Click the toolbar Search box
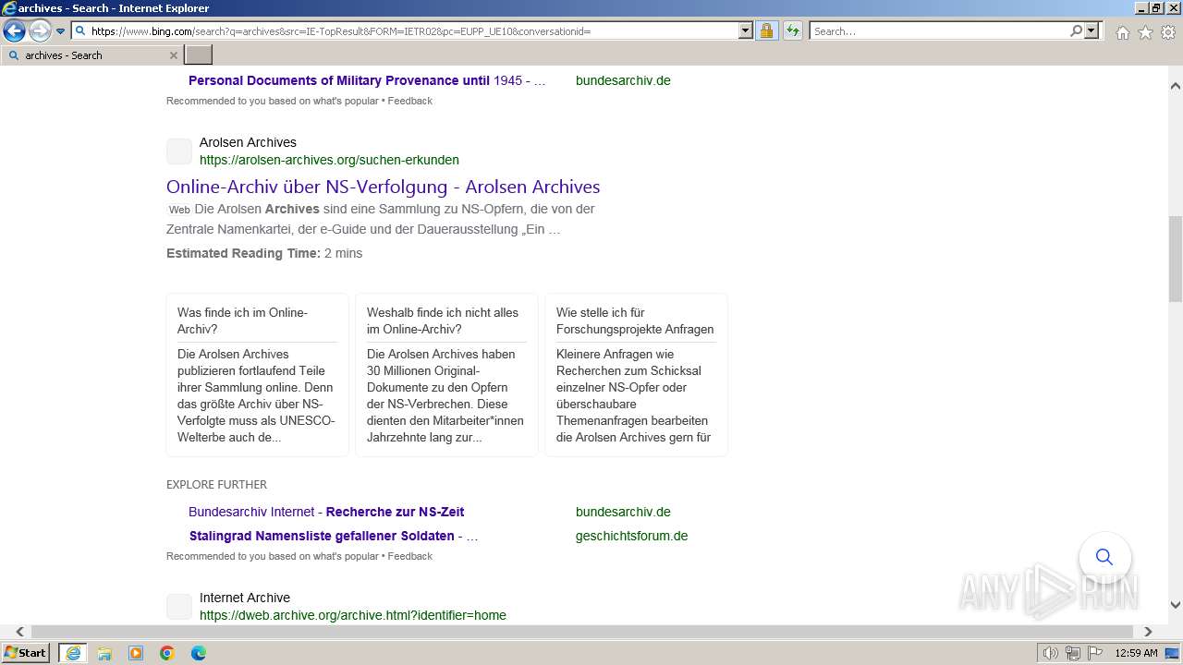 coord(939,30)
